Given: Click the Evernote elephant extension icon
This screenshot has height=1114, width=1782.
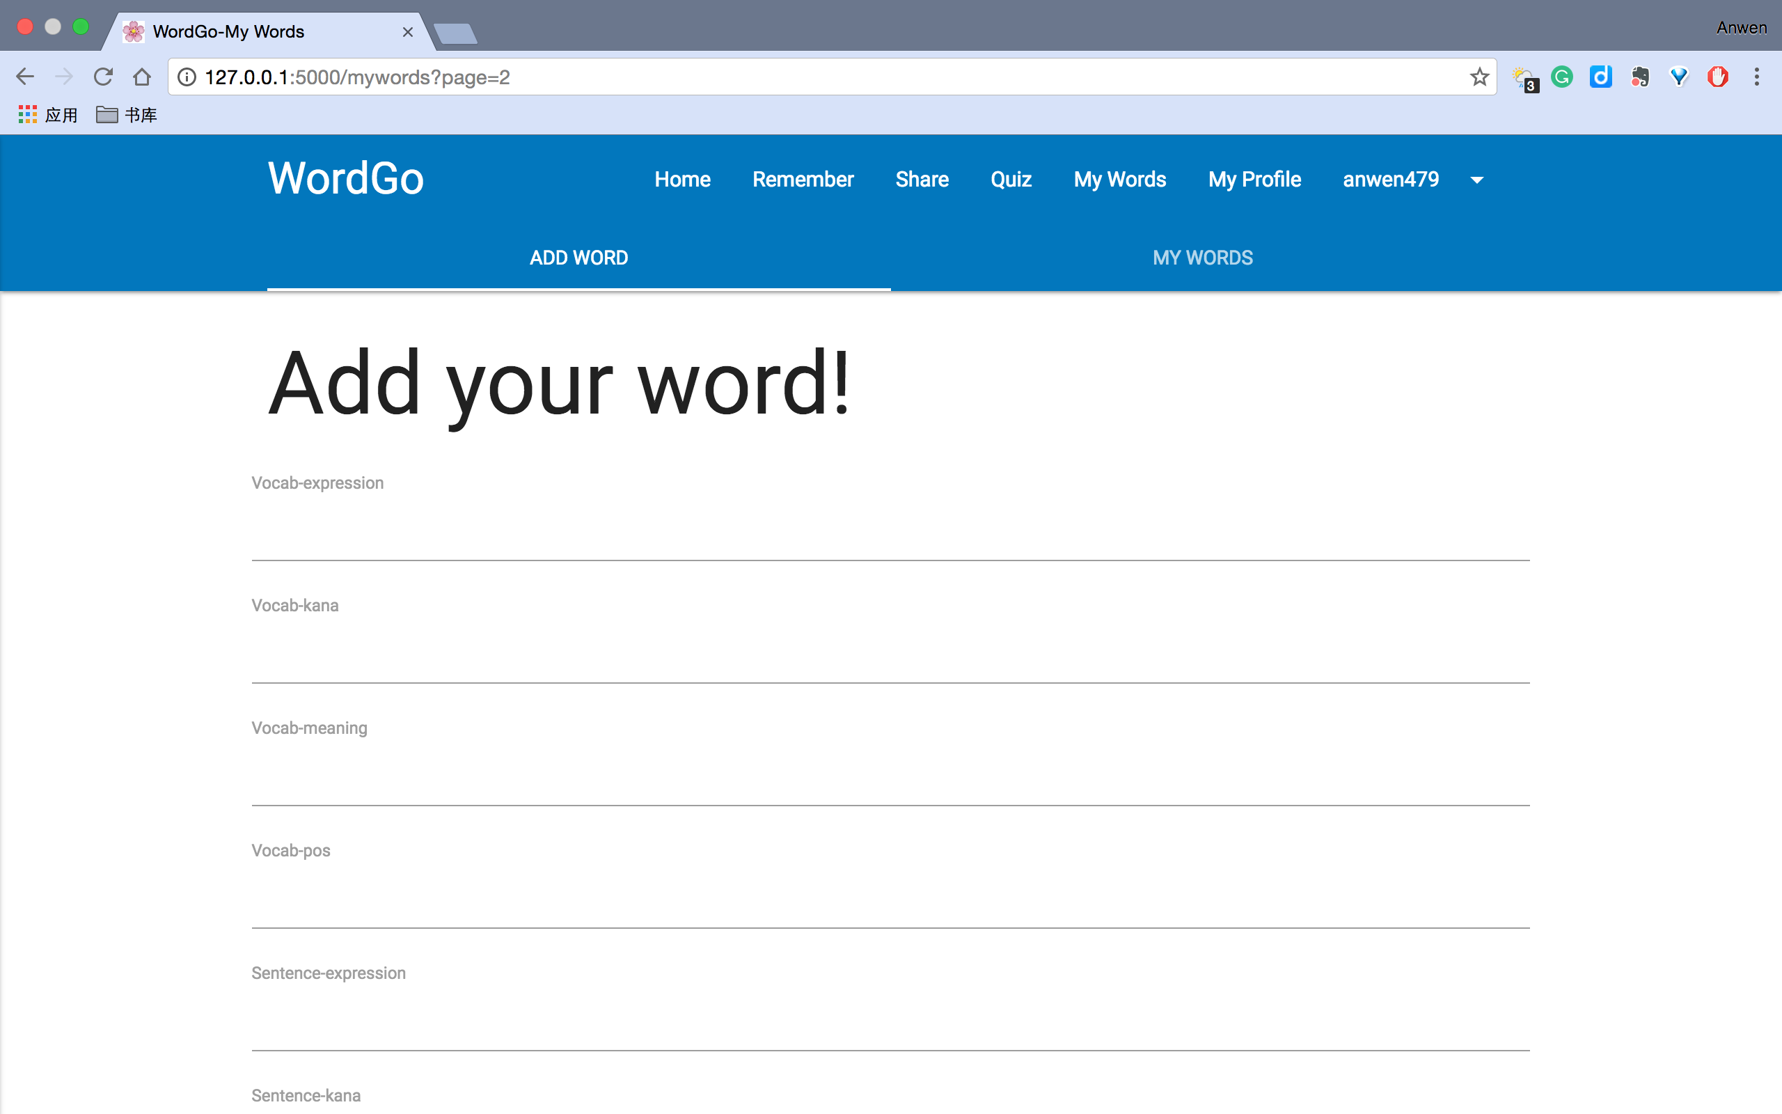Looking at the screenshot, I should point(1640,77).
